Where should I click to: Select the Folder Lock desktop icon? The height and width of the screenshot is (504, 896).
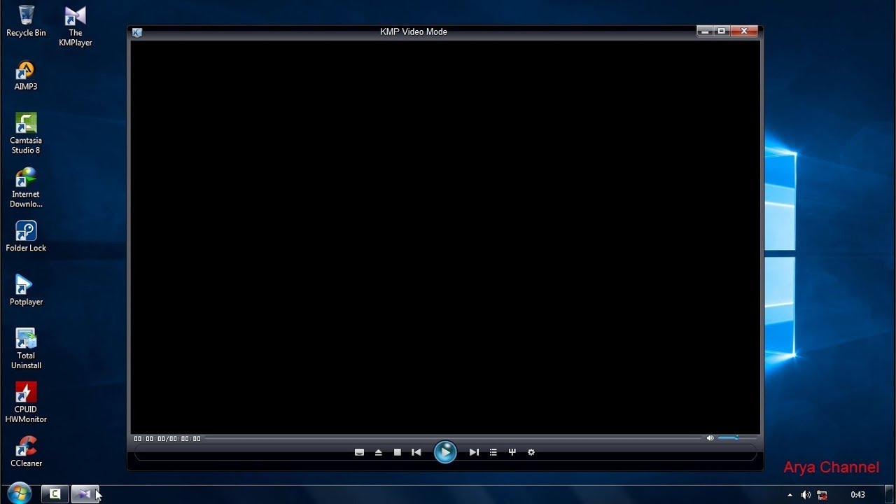26,237
